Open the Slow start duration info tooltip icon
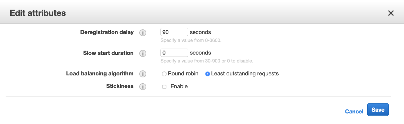This screenshot has width=404, height=124. coord(143,53)
